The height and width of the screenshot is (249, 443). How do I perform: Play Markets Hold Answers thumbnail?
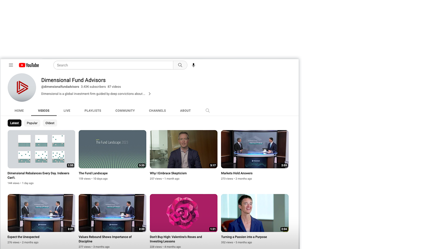click(255, 149)
